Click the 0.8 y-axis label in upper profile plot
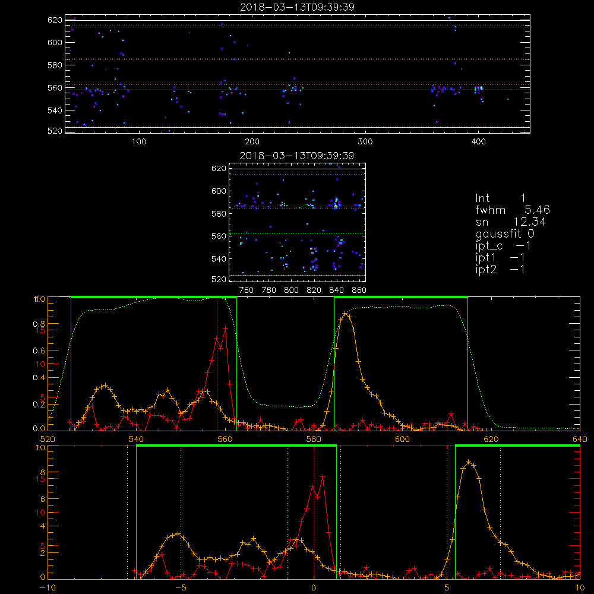Screen dimensions: 594x594 (39, 324)
